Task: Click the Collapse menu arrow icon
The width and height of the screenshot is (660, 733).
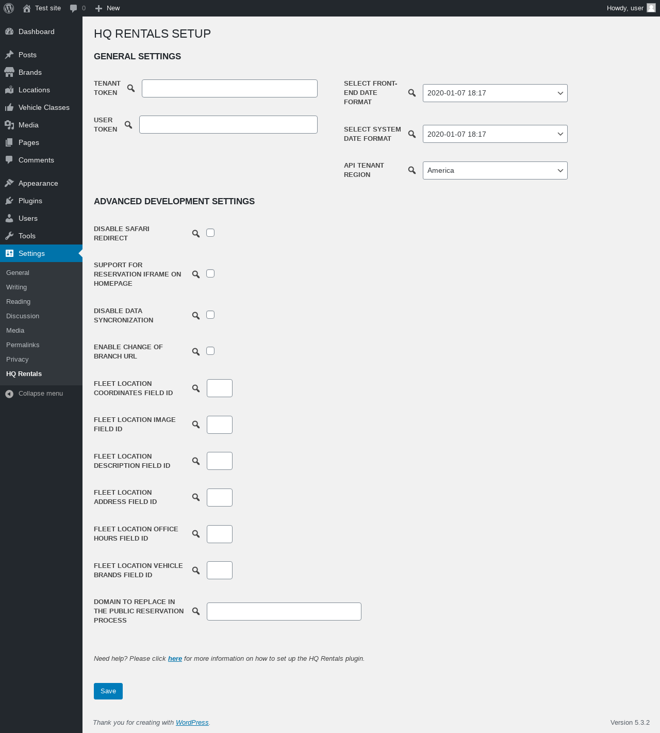Action: 9,394
